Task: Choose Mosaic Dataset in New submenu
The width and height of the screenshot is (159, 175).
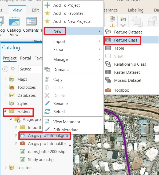Action: (131, 80)
